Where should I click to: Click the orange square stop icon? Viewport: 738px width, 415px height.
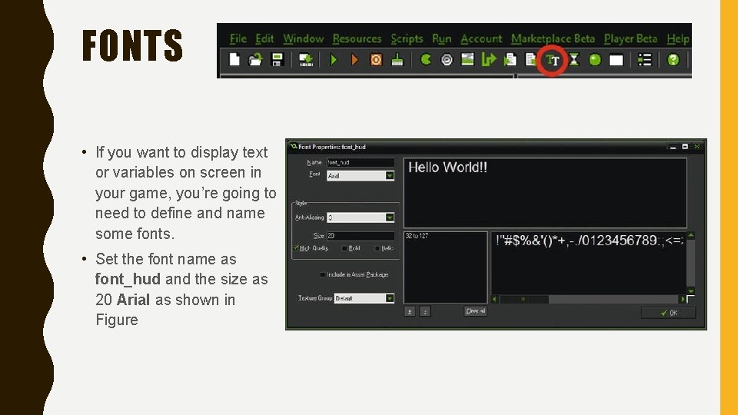pos(376,60)
